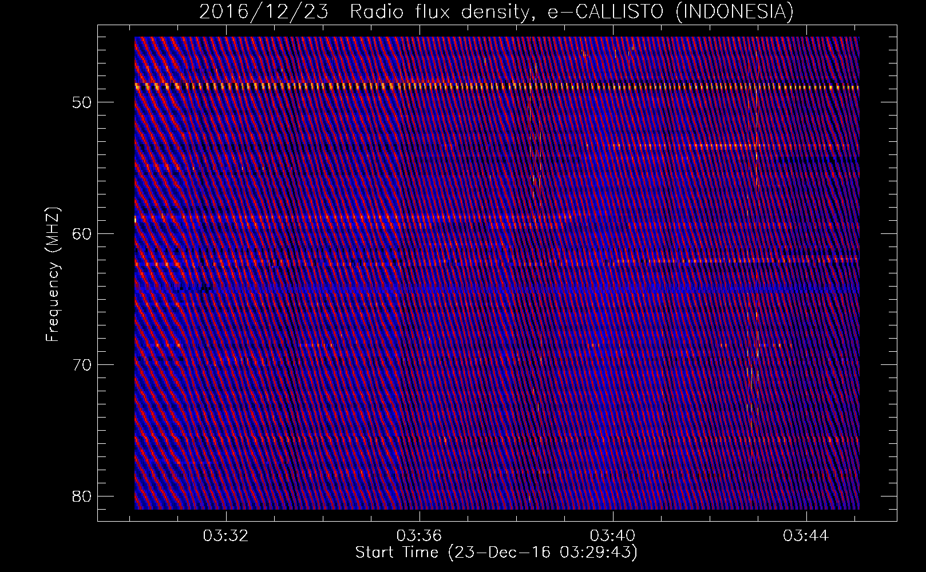
Task: Click the 03:44 time tick label
Action: pyautogui.click(x=806, y=536)
